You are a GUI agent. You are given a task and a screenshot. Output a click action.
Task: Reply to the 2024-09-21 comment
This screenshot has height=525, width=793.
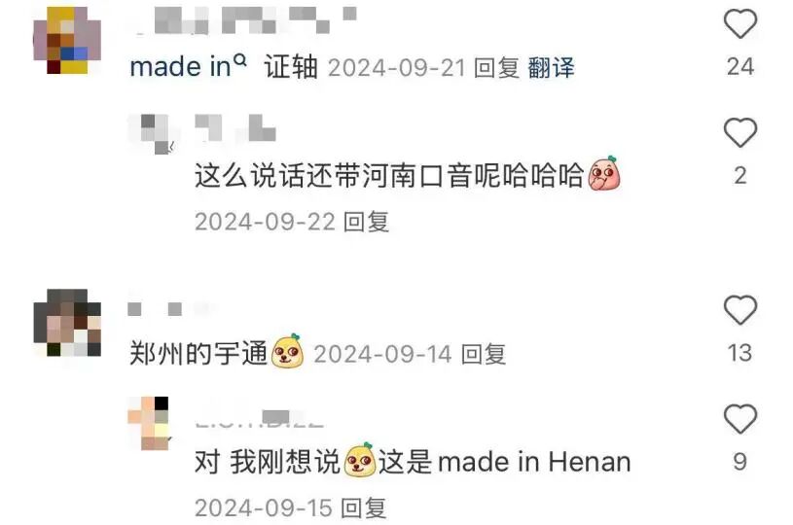pyautogui.click(x=496, y=68)
